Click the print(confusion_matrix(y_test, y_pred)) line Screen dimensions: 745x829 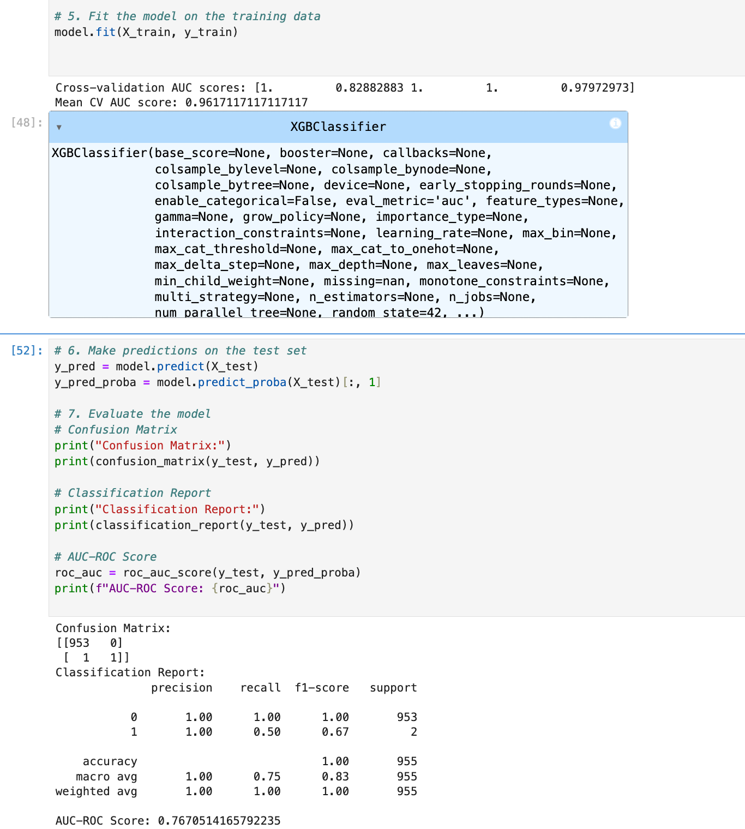click(x=187, y=461)
